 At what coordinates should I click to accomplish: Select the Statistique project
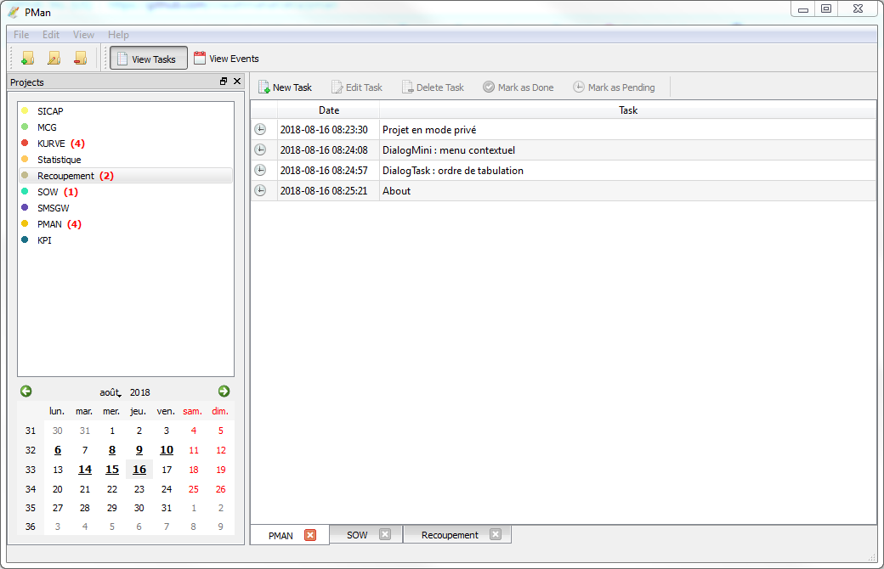click(126, 160)
